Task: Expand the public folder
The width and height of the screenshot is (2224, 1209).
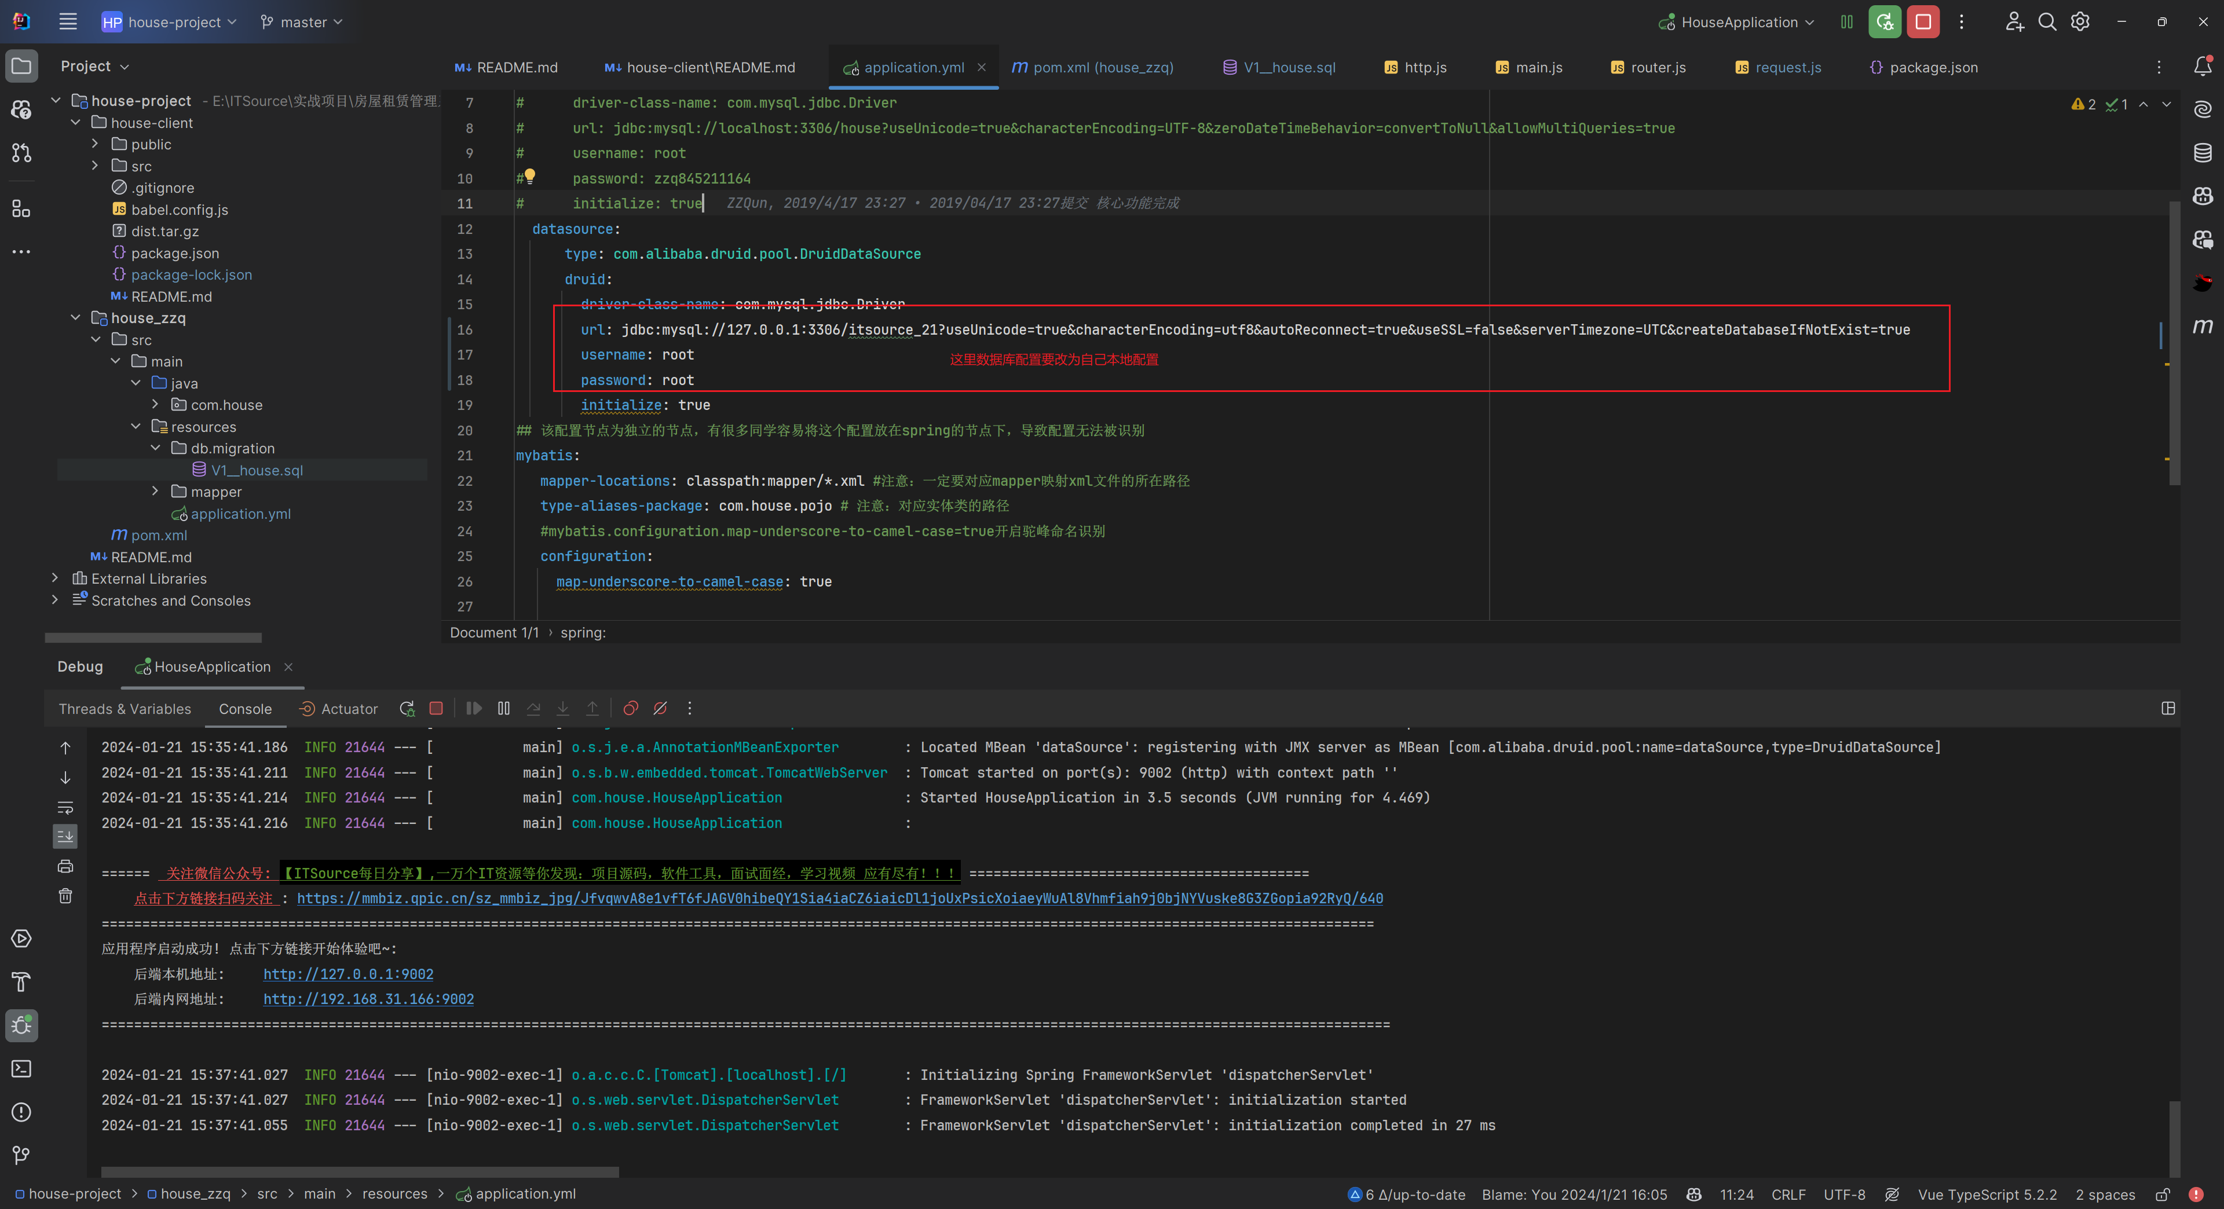Action: pyautogui.click(x=96, y=144)
